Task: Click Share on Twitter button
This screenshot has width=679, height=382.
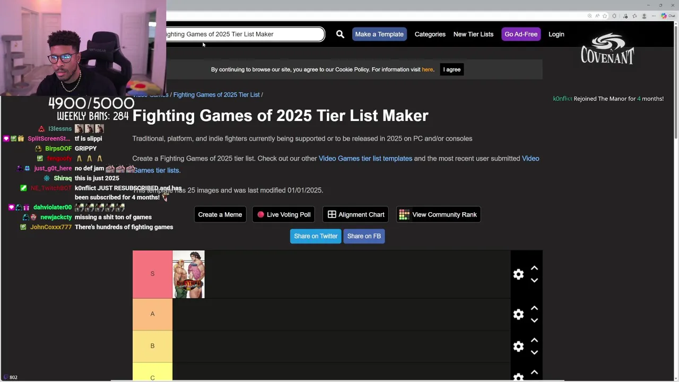Action: tap(316, 236)
